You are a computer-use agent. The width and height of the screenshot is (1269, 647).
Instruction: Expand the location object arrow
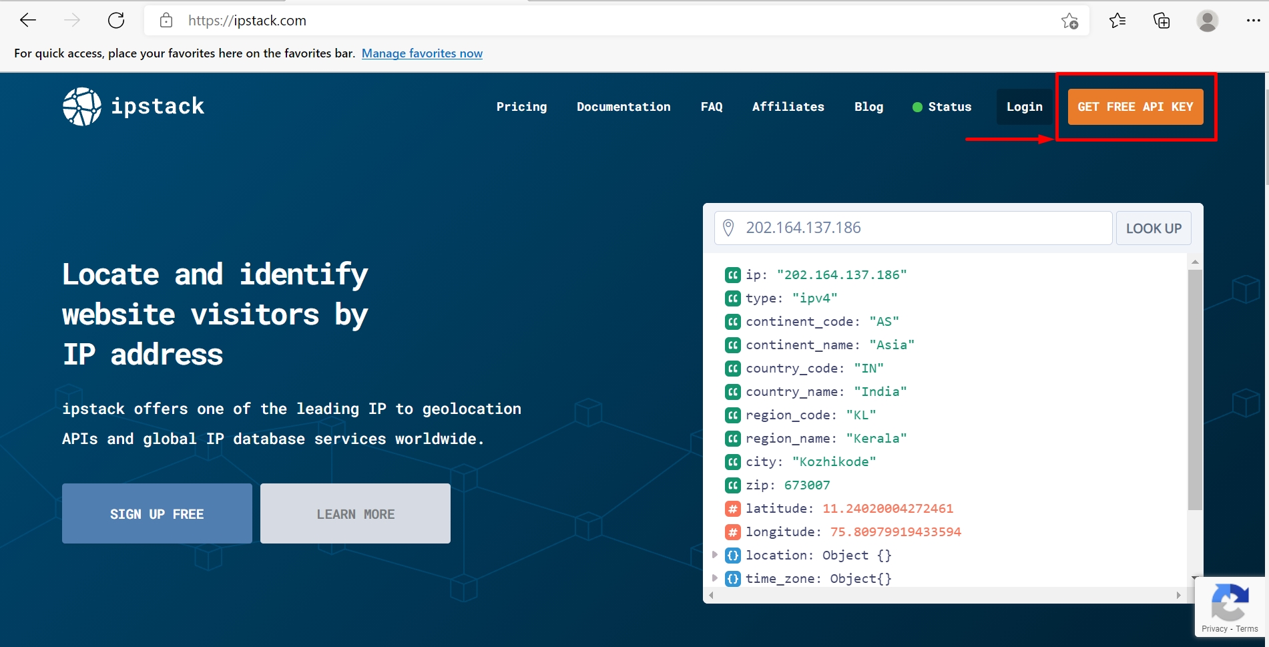715,555
